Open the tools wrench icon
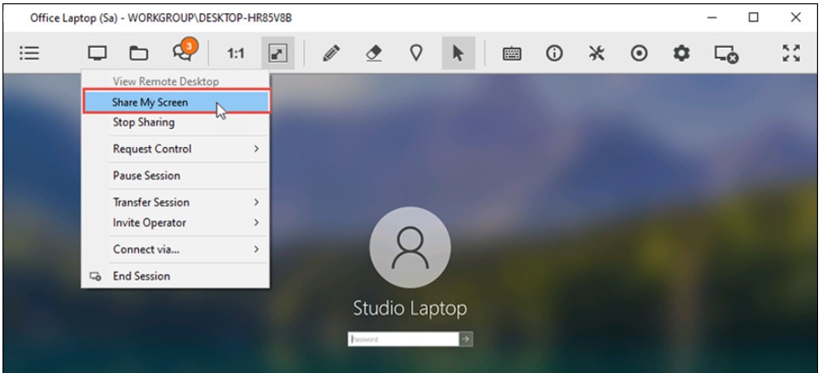The height and width of the screenshot is (373, 823). [596, 53]
